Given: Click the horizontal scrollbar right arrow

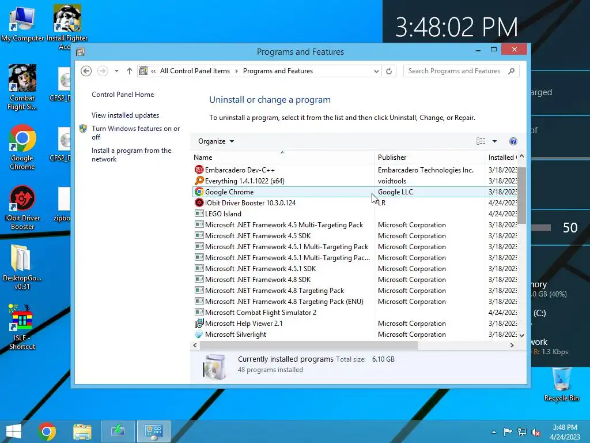Looking at the screenshot, I should tap(512, 345).
